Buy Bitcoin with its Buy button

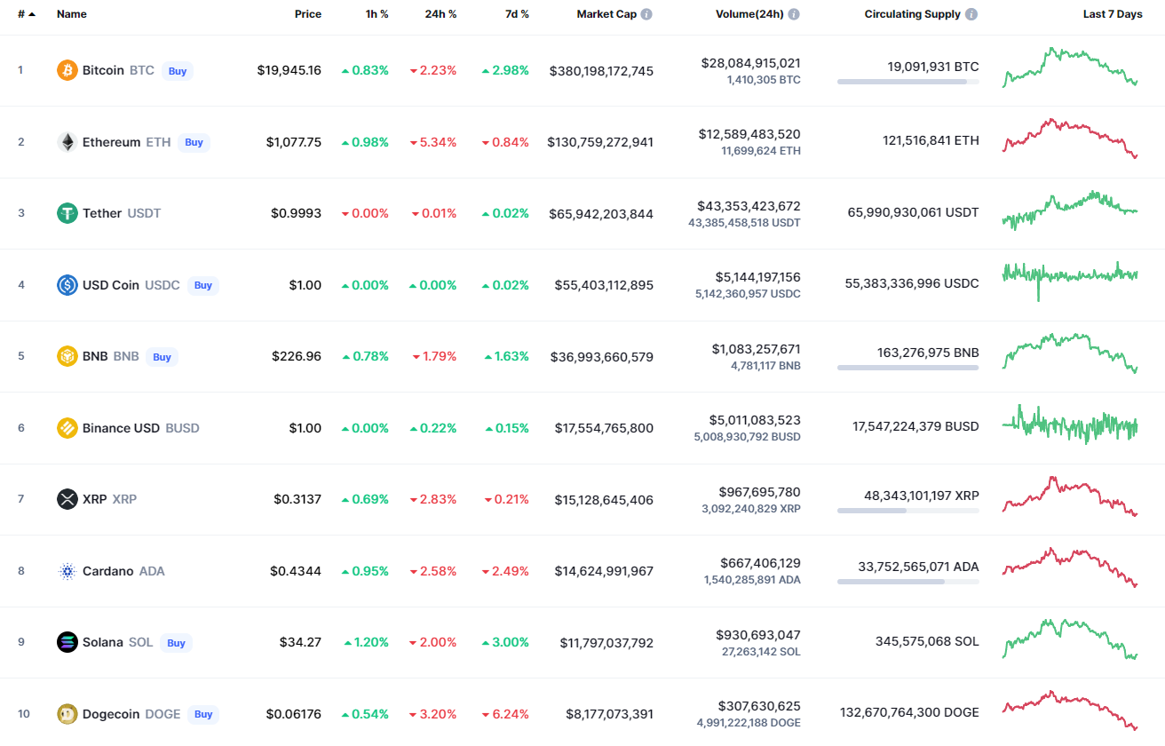click(x=178, y=71)
